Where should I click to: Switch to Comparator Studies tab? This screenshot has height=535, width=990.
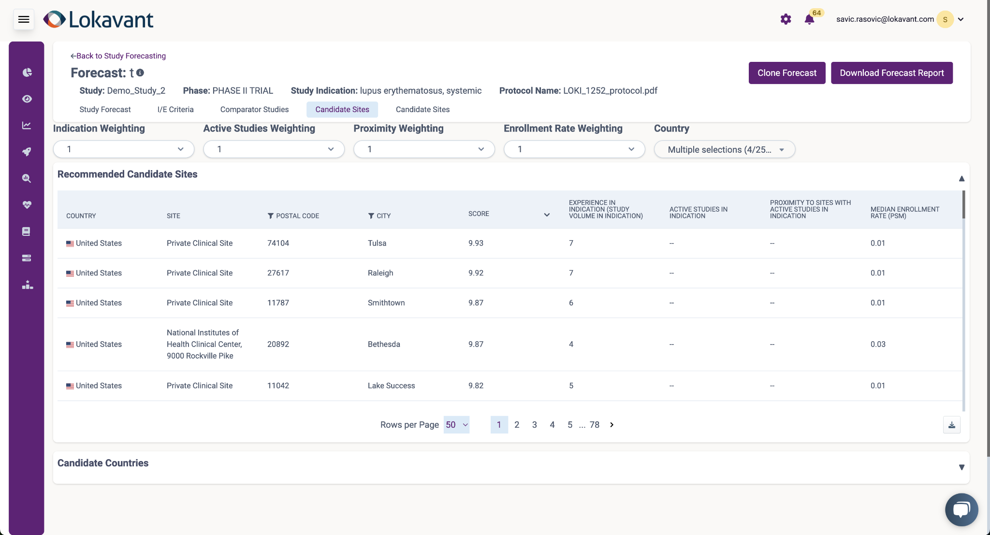[x=254, y=110]
